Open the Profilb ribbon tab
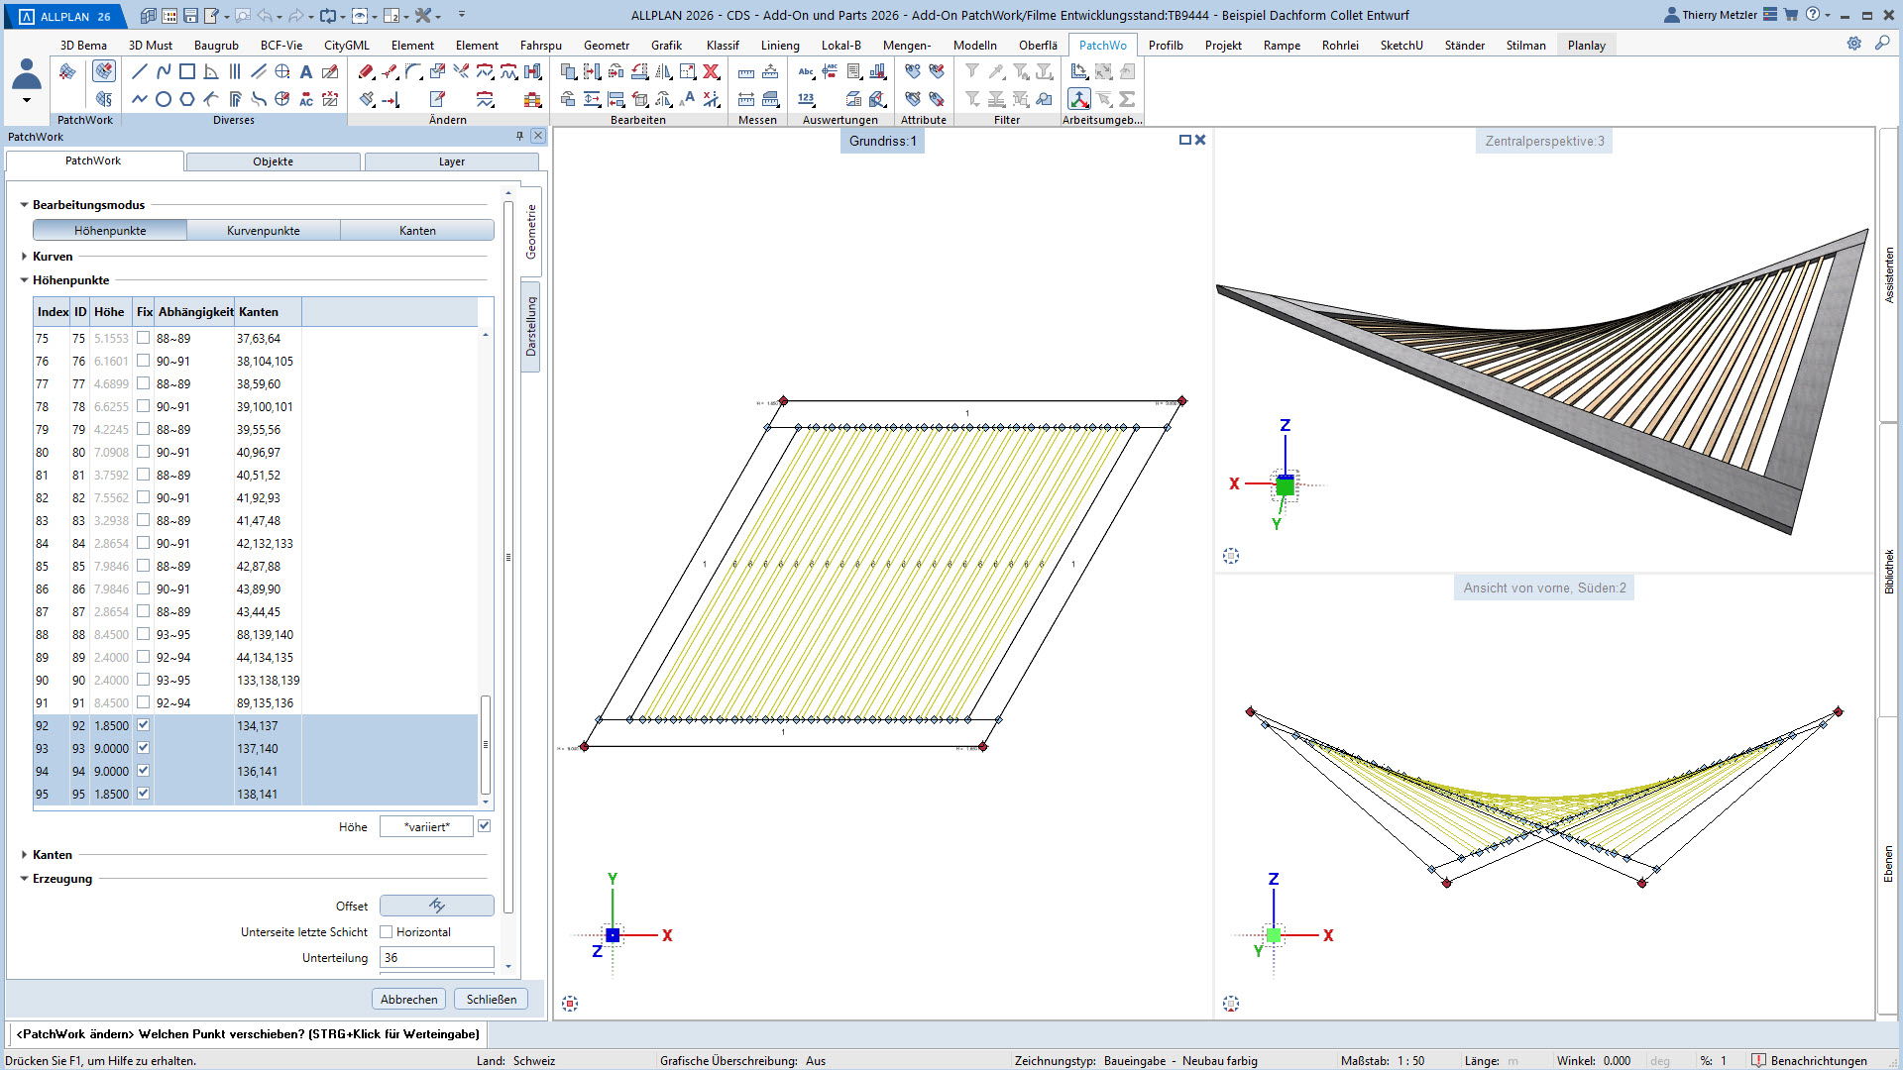Screen dimensions: 1903x1070 1166,46
